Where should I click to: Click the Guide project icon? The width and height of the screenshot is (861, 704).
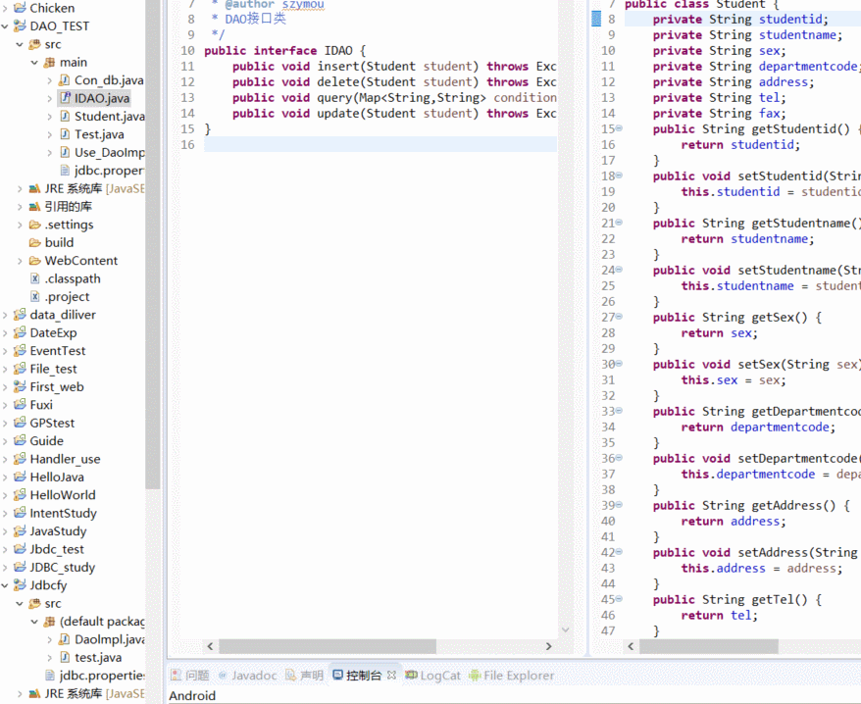coord(20,441)
